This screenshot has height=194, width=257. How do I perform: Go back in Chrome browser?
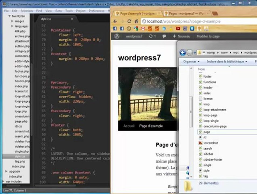pyautogui.click(x=115, y=21)
